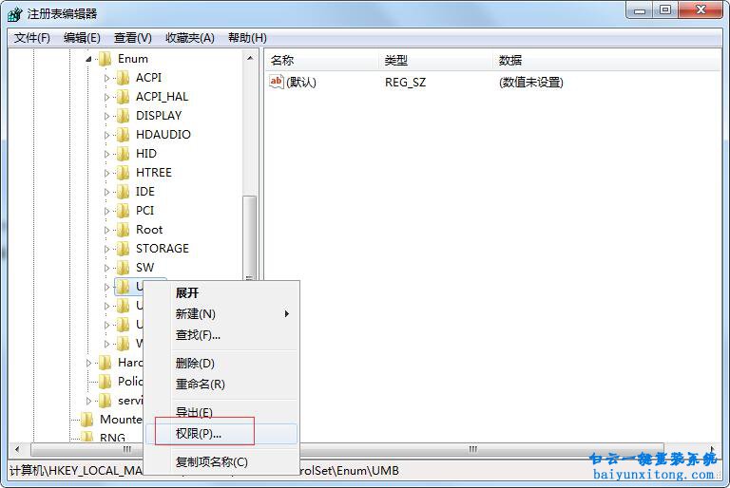Click the tree pane vertical scrollbar thumb

point(250,237)
